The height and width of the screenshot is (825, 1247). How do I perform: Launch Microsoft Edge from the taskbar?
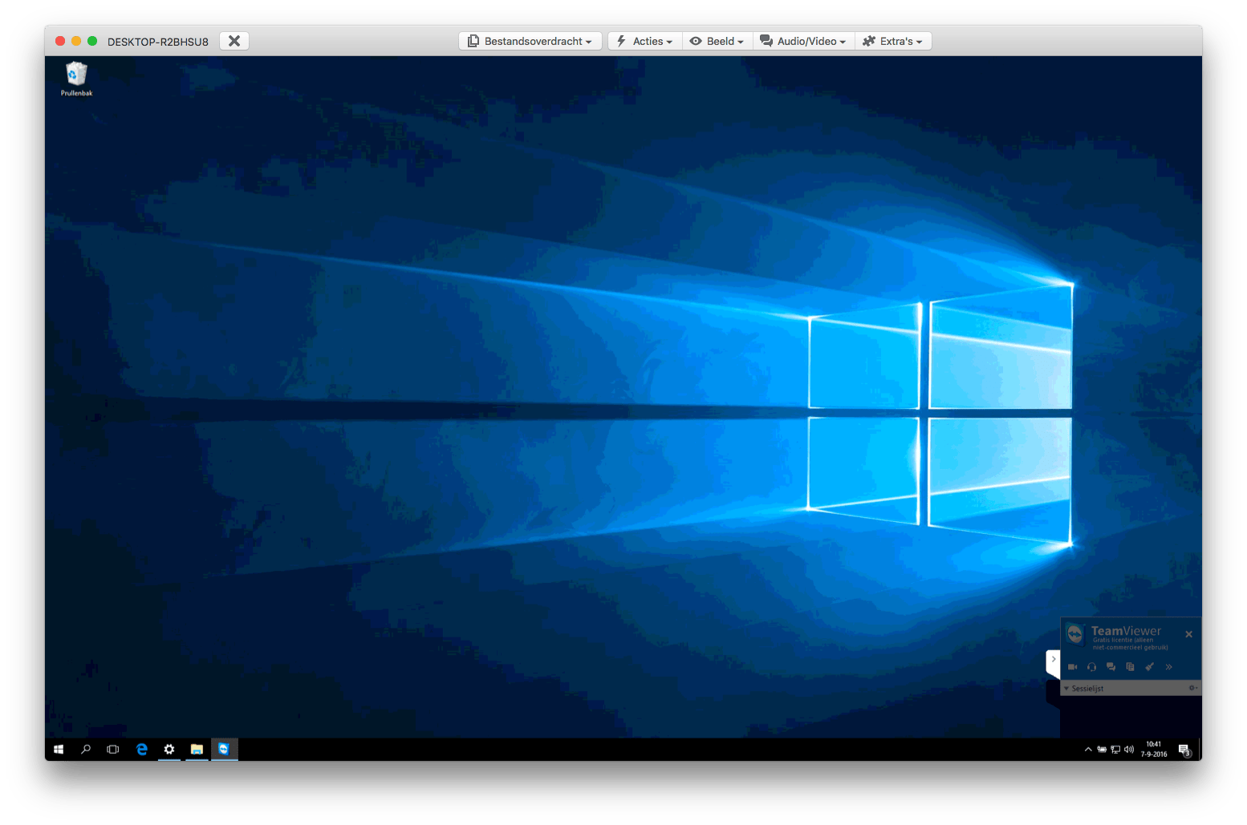pos(142,750)
